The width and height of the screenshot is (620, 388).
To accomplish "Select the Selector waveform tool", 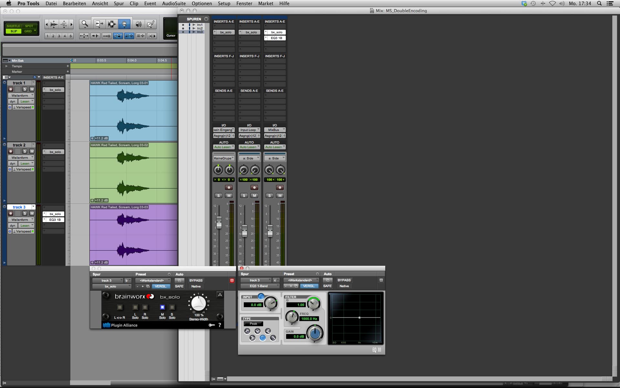I will 112,24.
